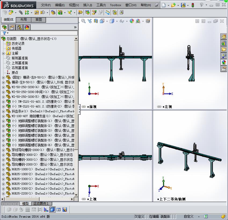Viewport: 228px width, 220px height.
Task: Click the View Settings monitor icon
Action: point(148,21)
